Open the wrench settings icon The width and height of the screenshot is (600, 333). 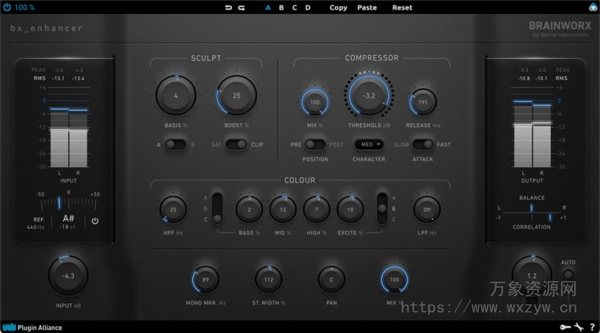(x=579, y=327)
